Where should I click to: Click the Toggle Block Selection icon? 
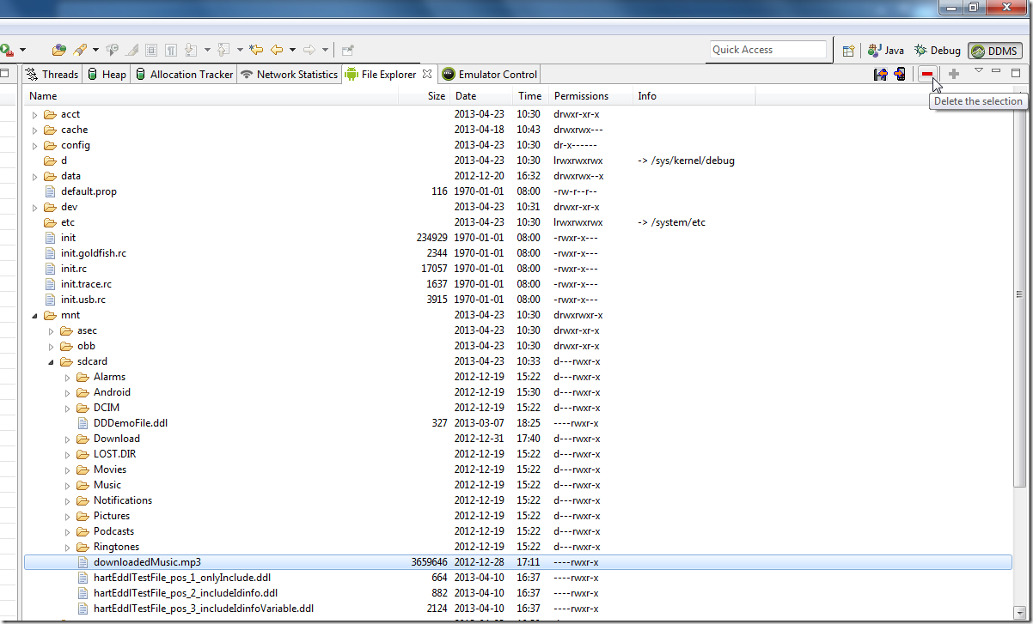(x=151, y=50)
